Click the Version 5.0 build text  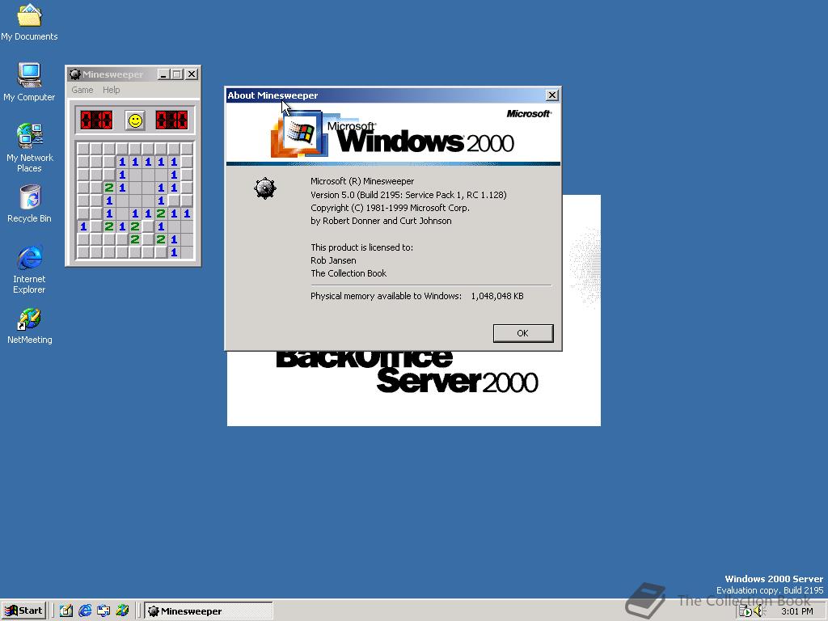408,195
